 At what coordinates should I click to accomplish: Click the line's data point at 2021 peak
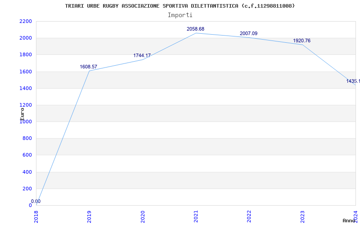click(x=196, y=33)
